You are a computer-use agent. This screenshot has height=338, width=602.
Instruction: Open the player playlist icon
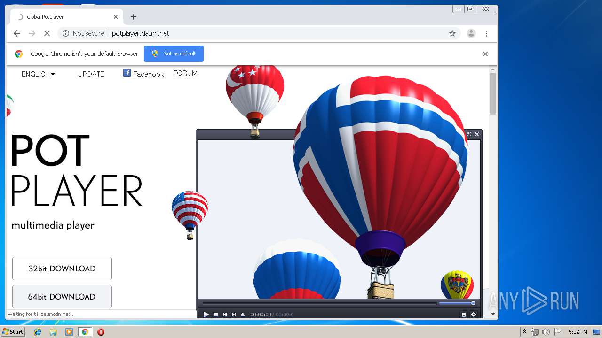[464, 315]
